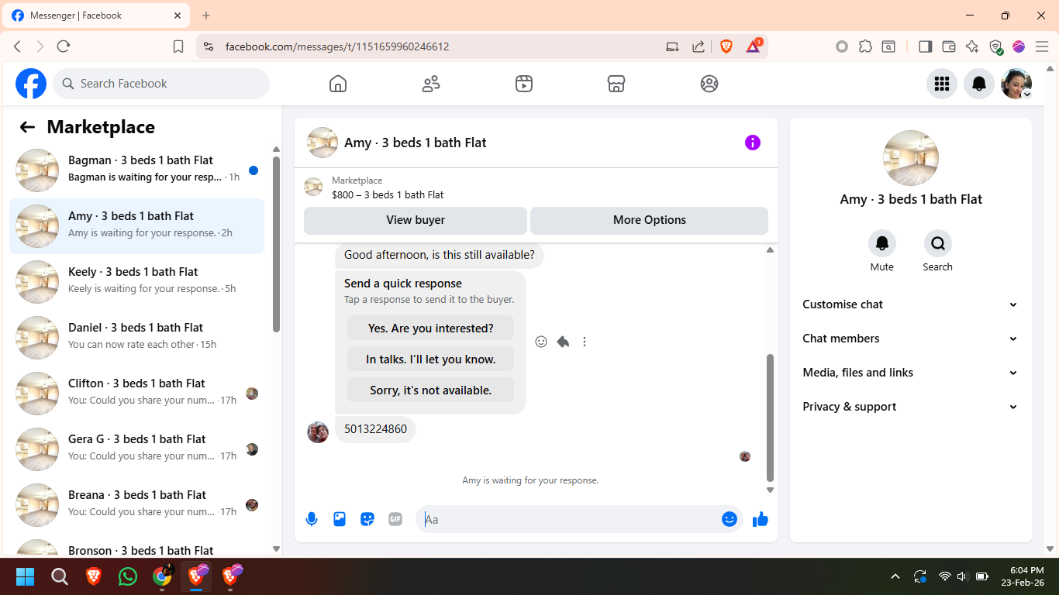This screenshot has height=595, width=1059.
Task: Show hidden system tray icons
Action: 895,576
